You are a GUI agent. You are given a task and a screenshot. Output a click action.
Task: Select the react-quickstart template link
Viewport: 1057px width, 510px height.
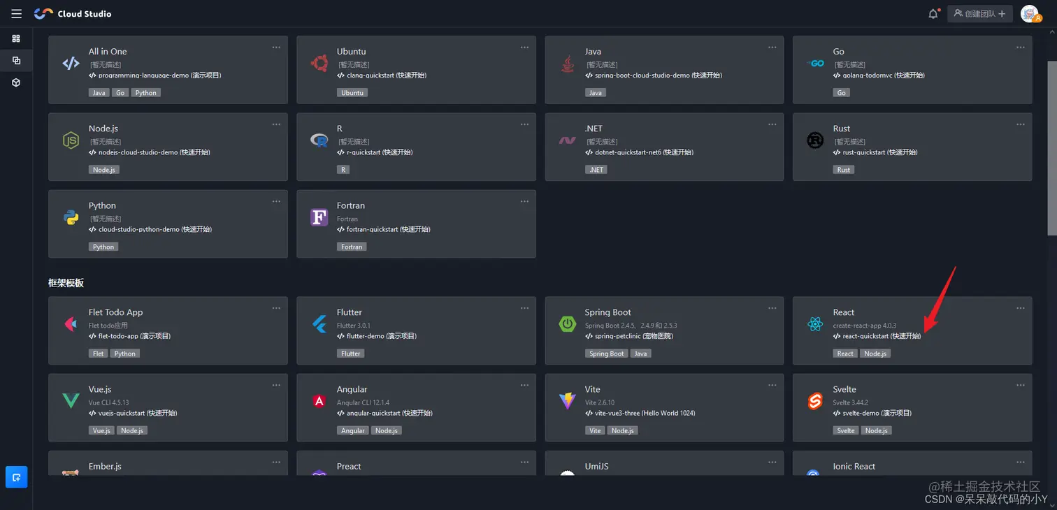click(x=877, y=336)
